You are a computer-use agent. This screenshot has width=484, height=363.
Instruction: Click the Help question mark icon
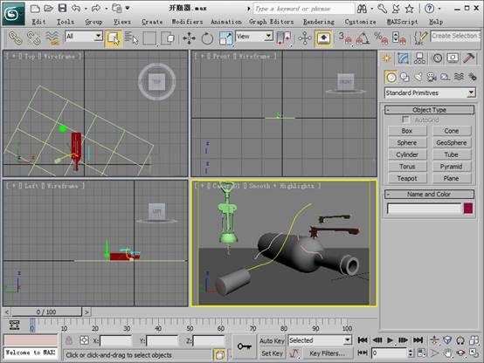(x=429, y=9)
